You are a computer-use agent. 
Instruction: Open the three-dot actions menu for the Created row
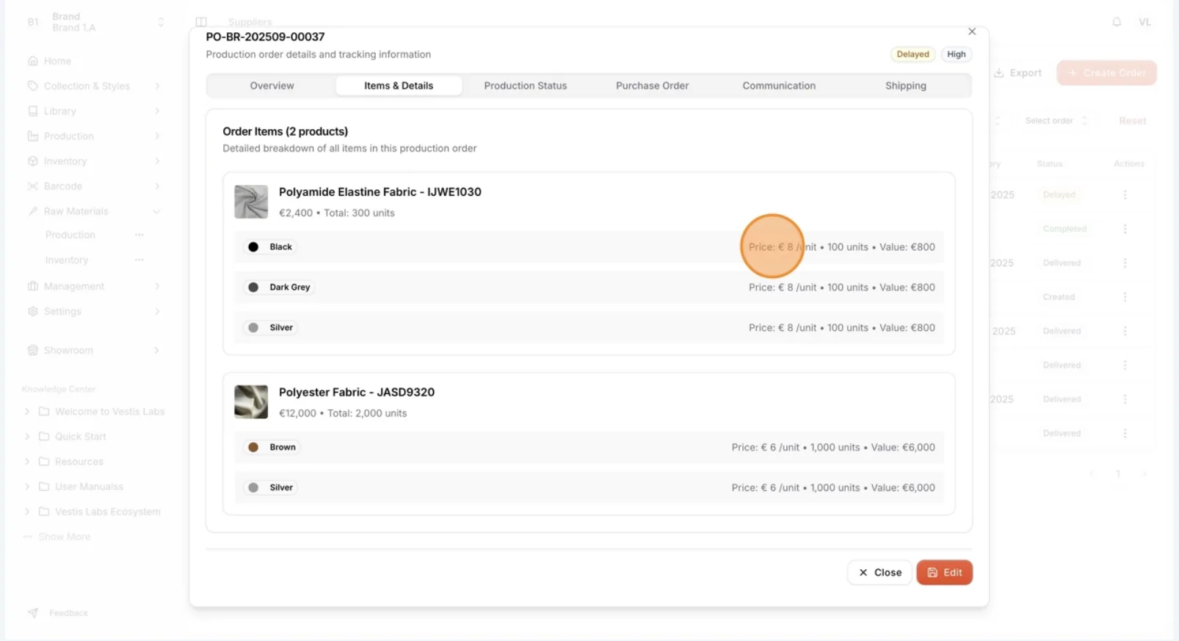pos(1125,297)
